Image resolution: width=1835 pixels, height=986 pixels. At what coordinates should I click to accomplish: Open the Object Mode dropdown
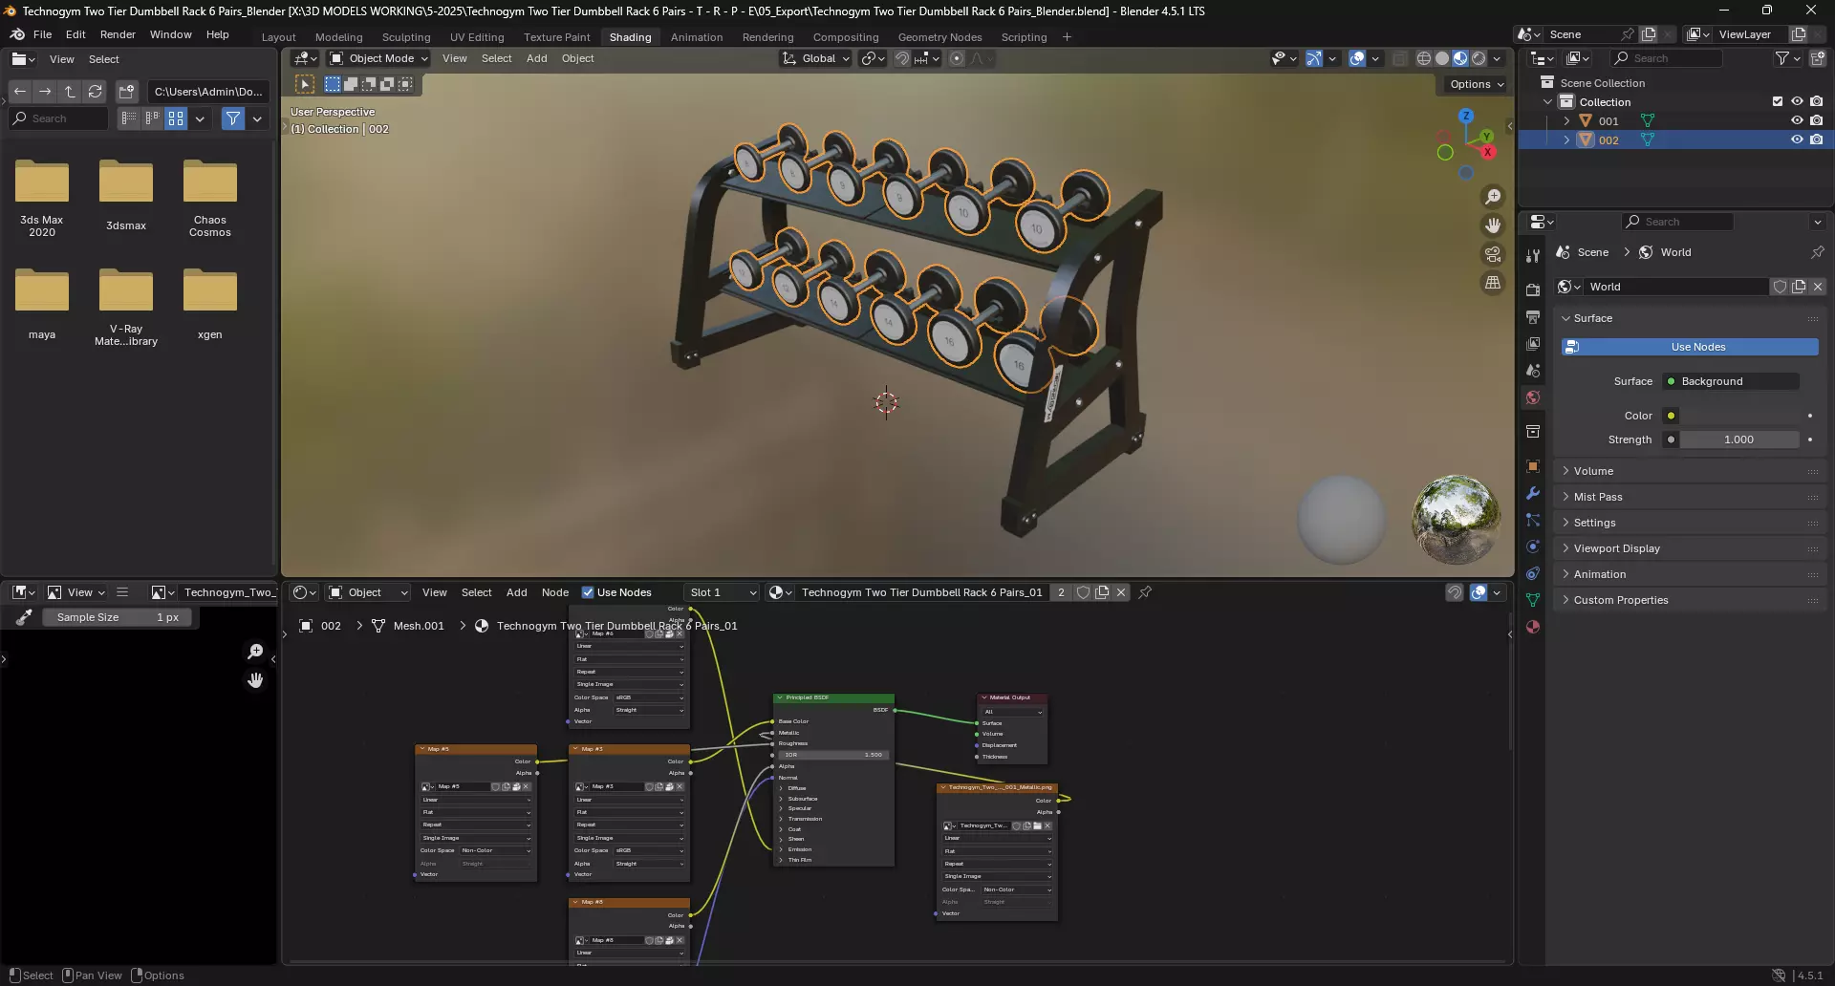(378, 58)
